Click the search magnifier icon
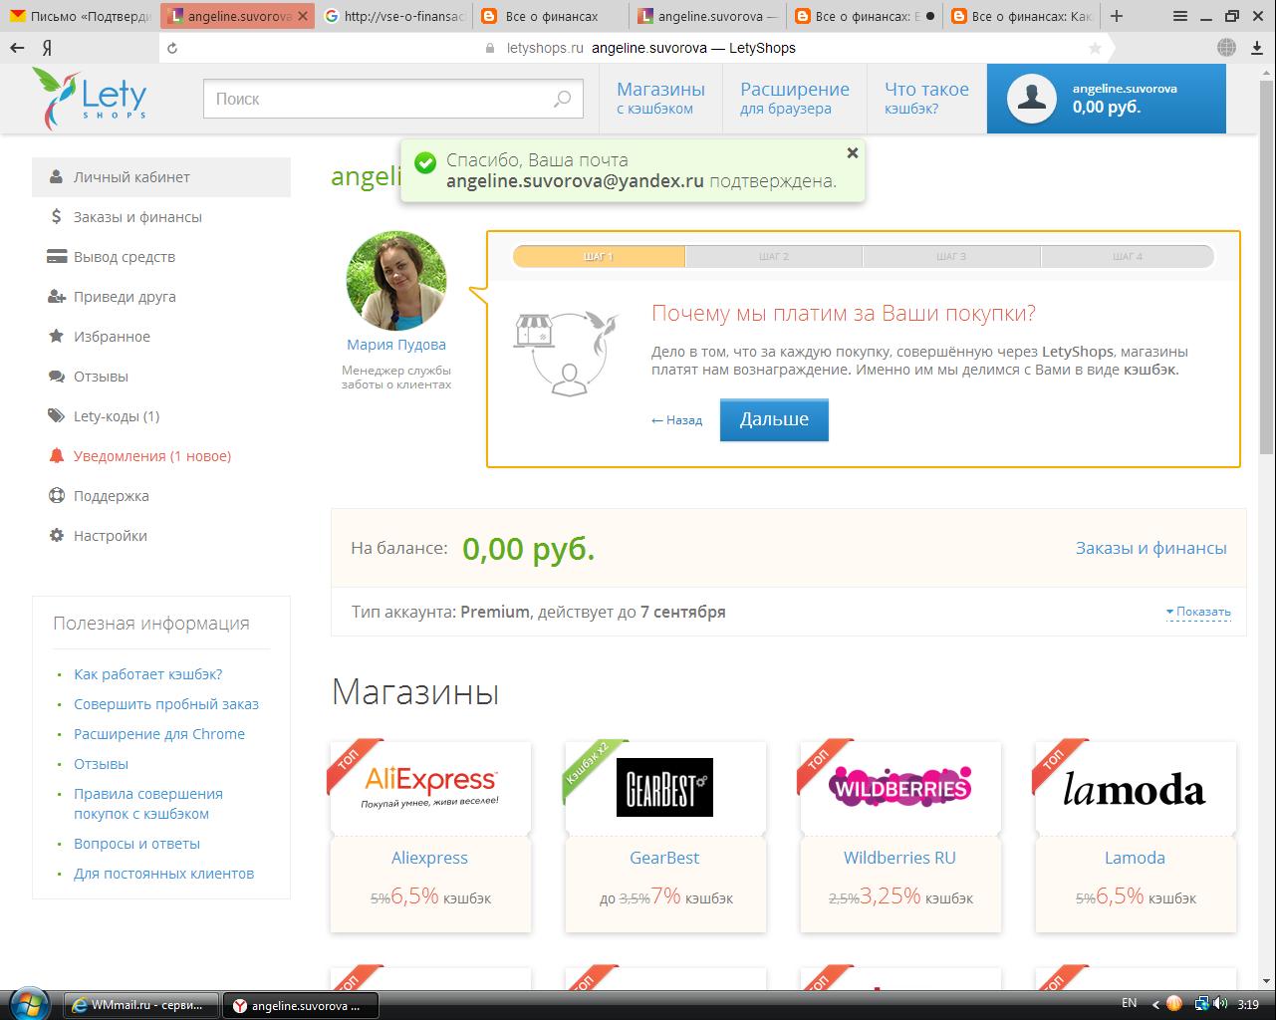 [x=563, y=99]
